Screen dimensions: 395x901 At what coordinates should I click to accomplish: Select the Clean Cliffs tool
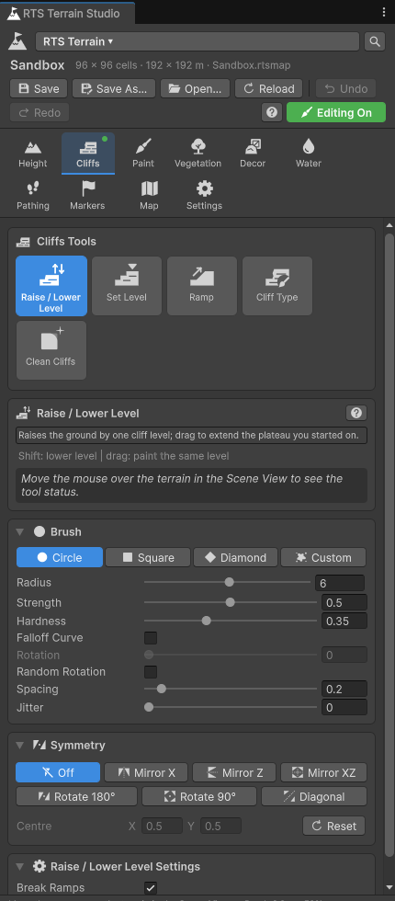tap(51, 350)
